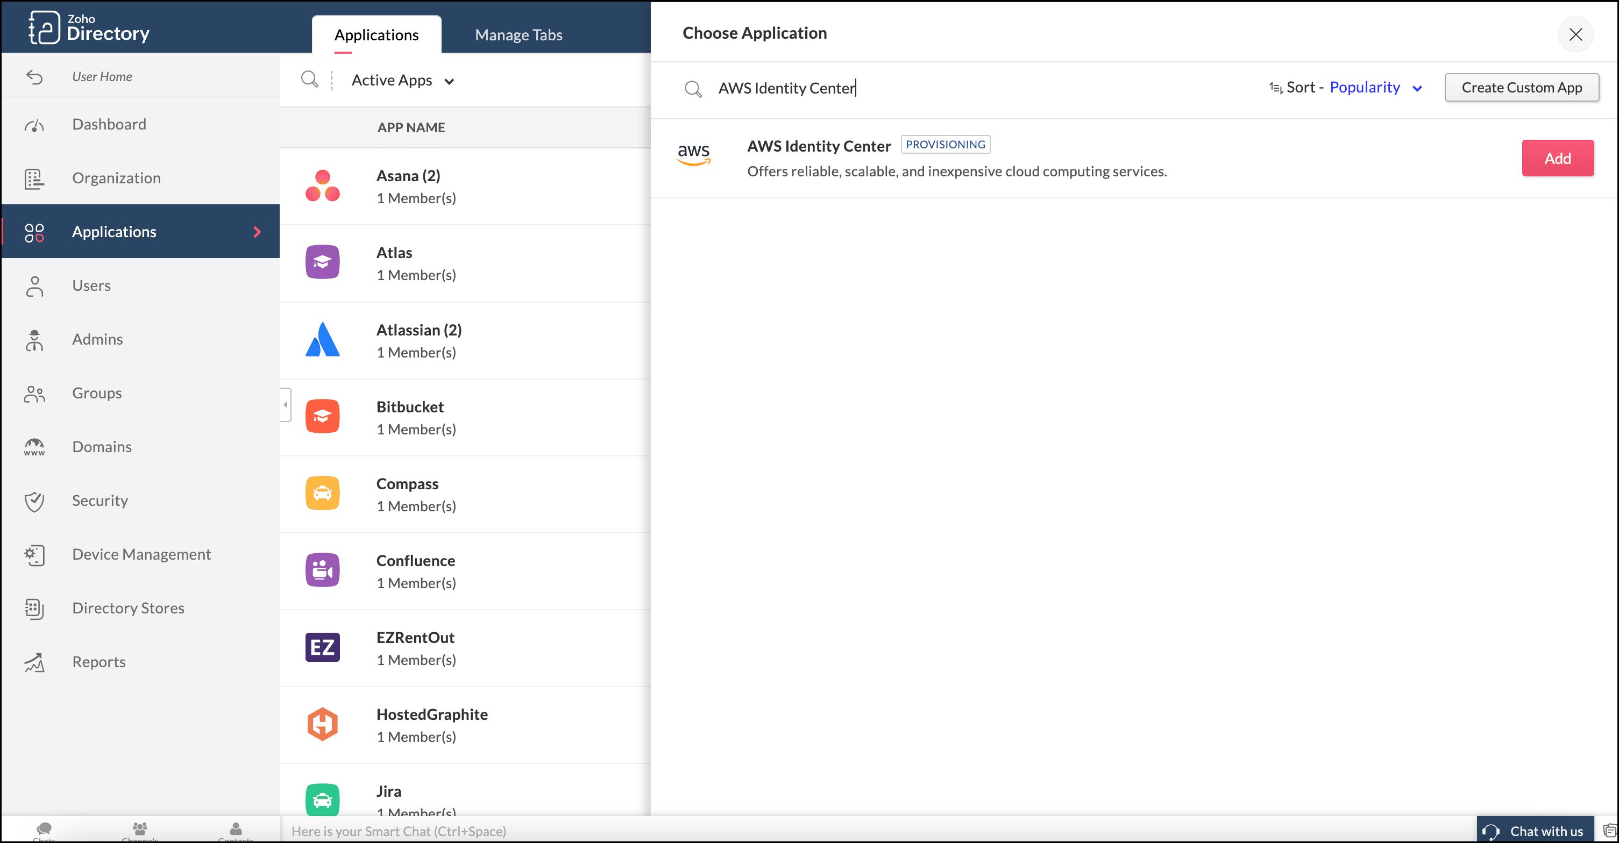Expand the Applications sidebar chevron
1619x843 pixels.
click(257, 232)
